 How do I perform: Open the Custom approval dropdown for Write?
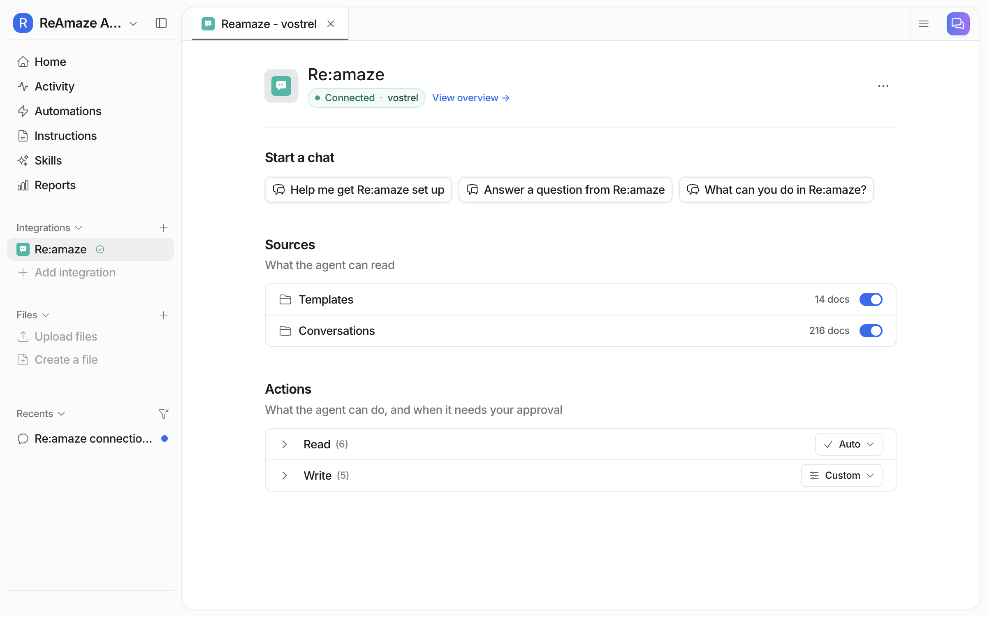point(842,476)
